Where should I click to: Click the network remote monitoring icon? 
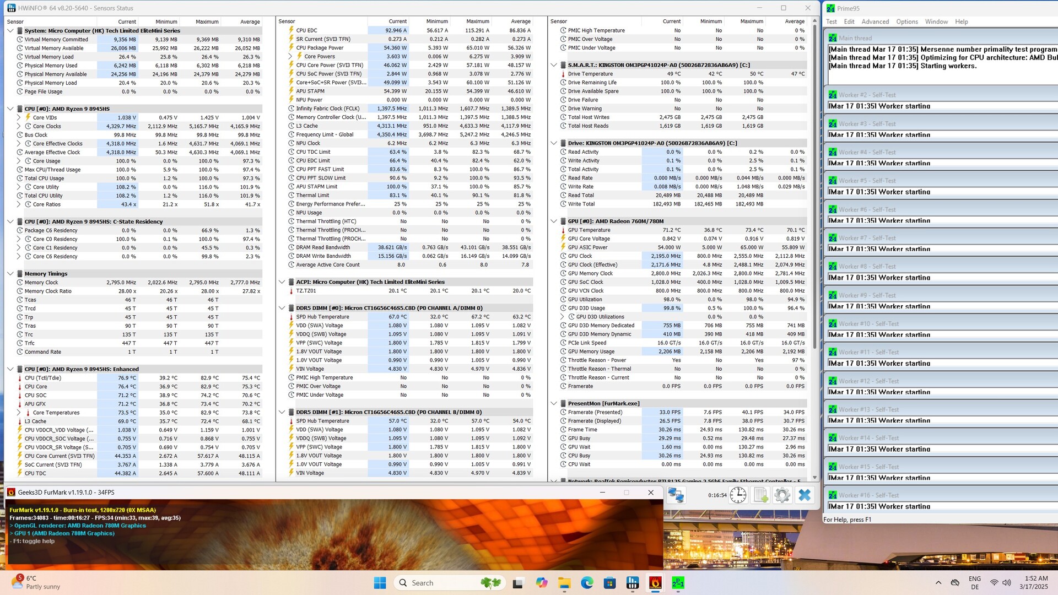tap(676, 495)
